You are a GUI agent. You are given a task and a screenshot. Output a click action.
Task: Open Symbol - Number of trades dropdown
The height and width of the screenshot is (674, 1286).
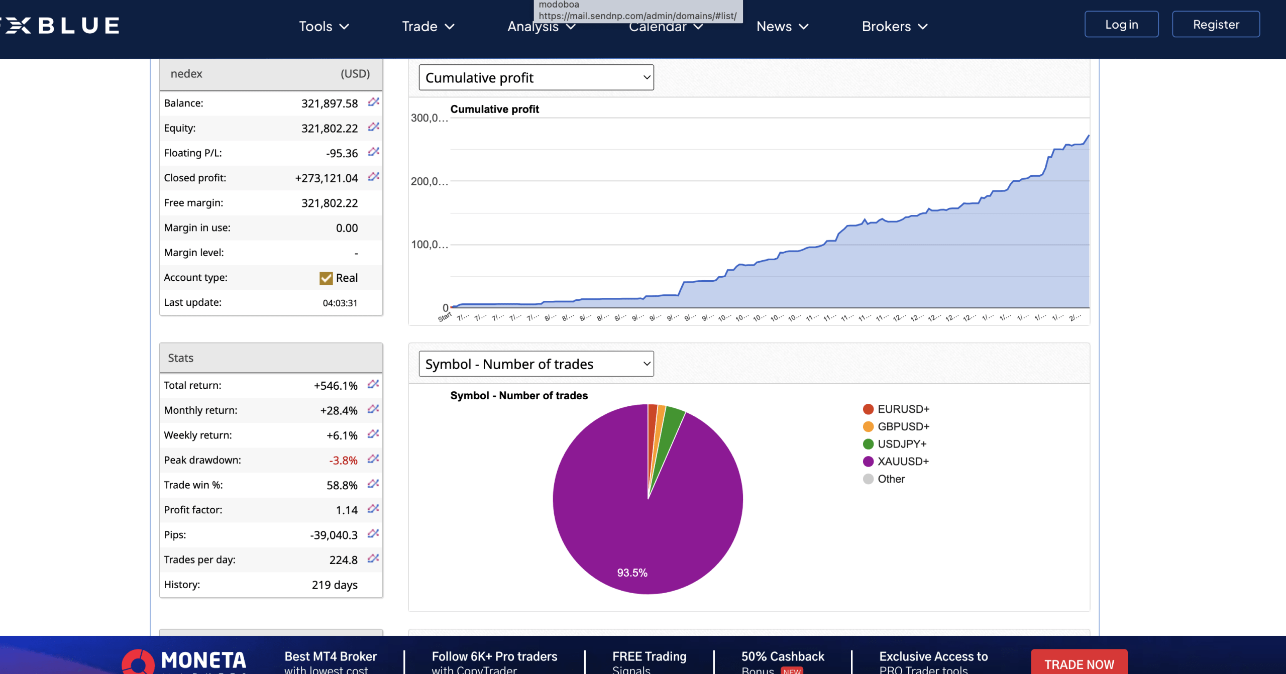pos(536,364)
